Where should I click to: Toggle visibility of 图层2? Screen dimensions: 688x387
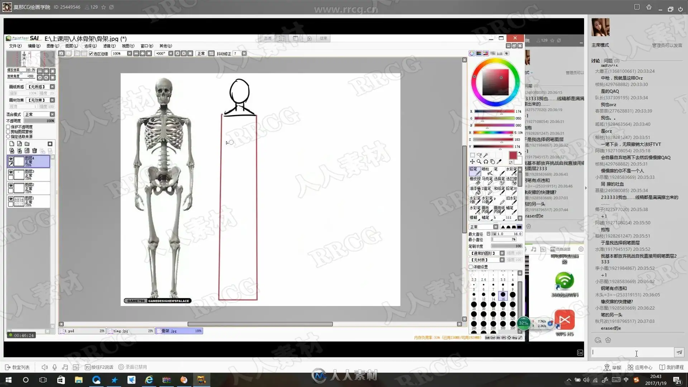click(11, 186)
